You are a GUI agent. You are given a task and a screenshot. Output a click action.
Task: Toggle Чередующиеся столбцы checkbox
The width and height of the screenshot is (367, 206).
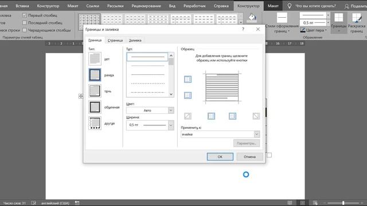click(25, 30)
